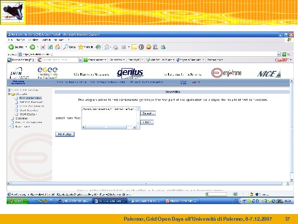Screen dimensions: 298x224
Task: Click the NICE logo
Action: click(x=269, y=73)
